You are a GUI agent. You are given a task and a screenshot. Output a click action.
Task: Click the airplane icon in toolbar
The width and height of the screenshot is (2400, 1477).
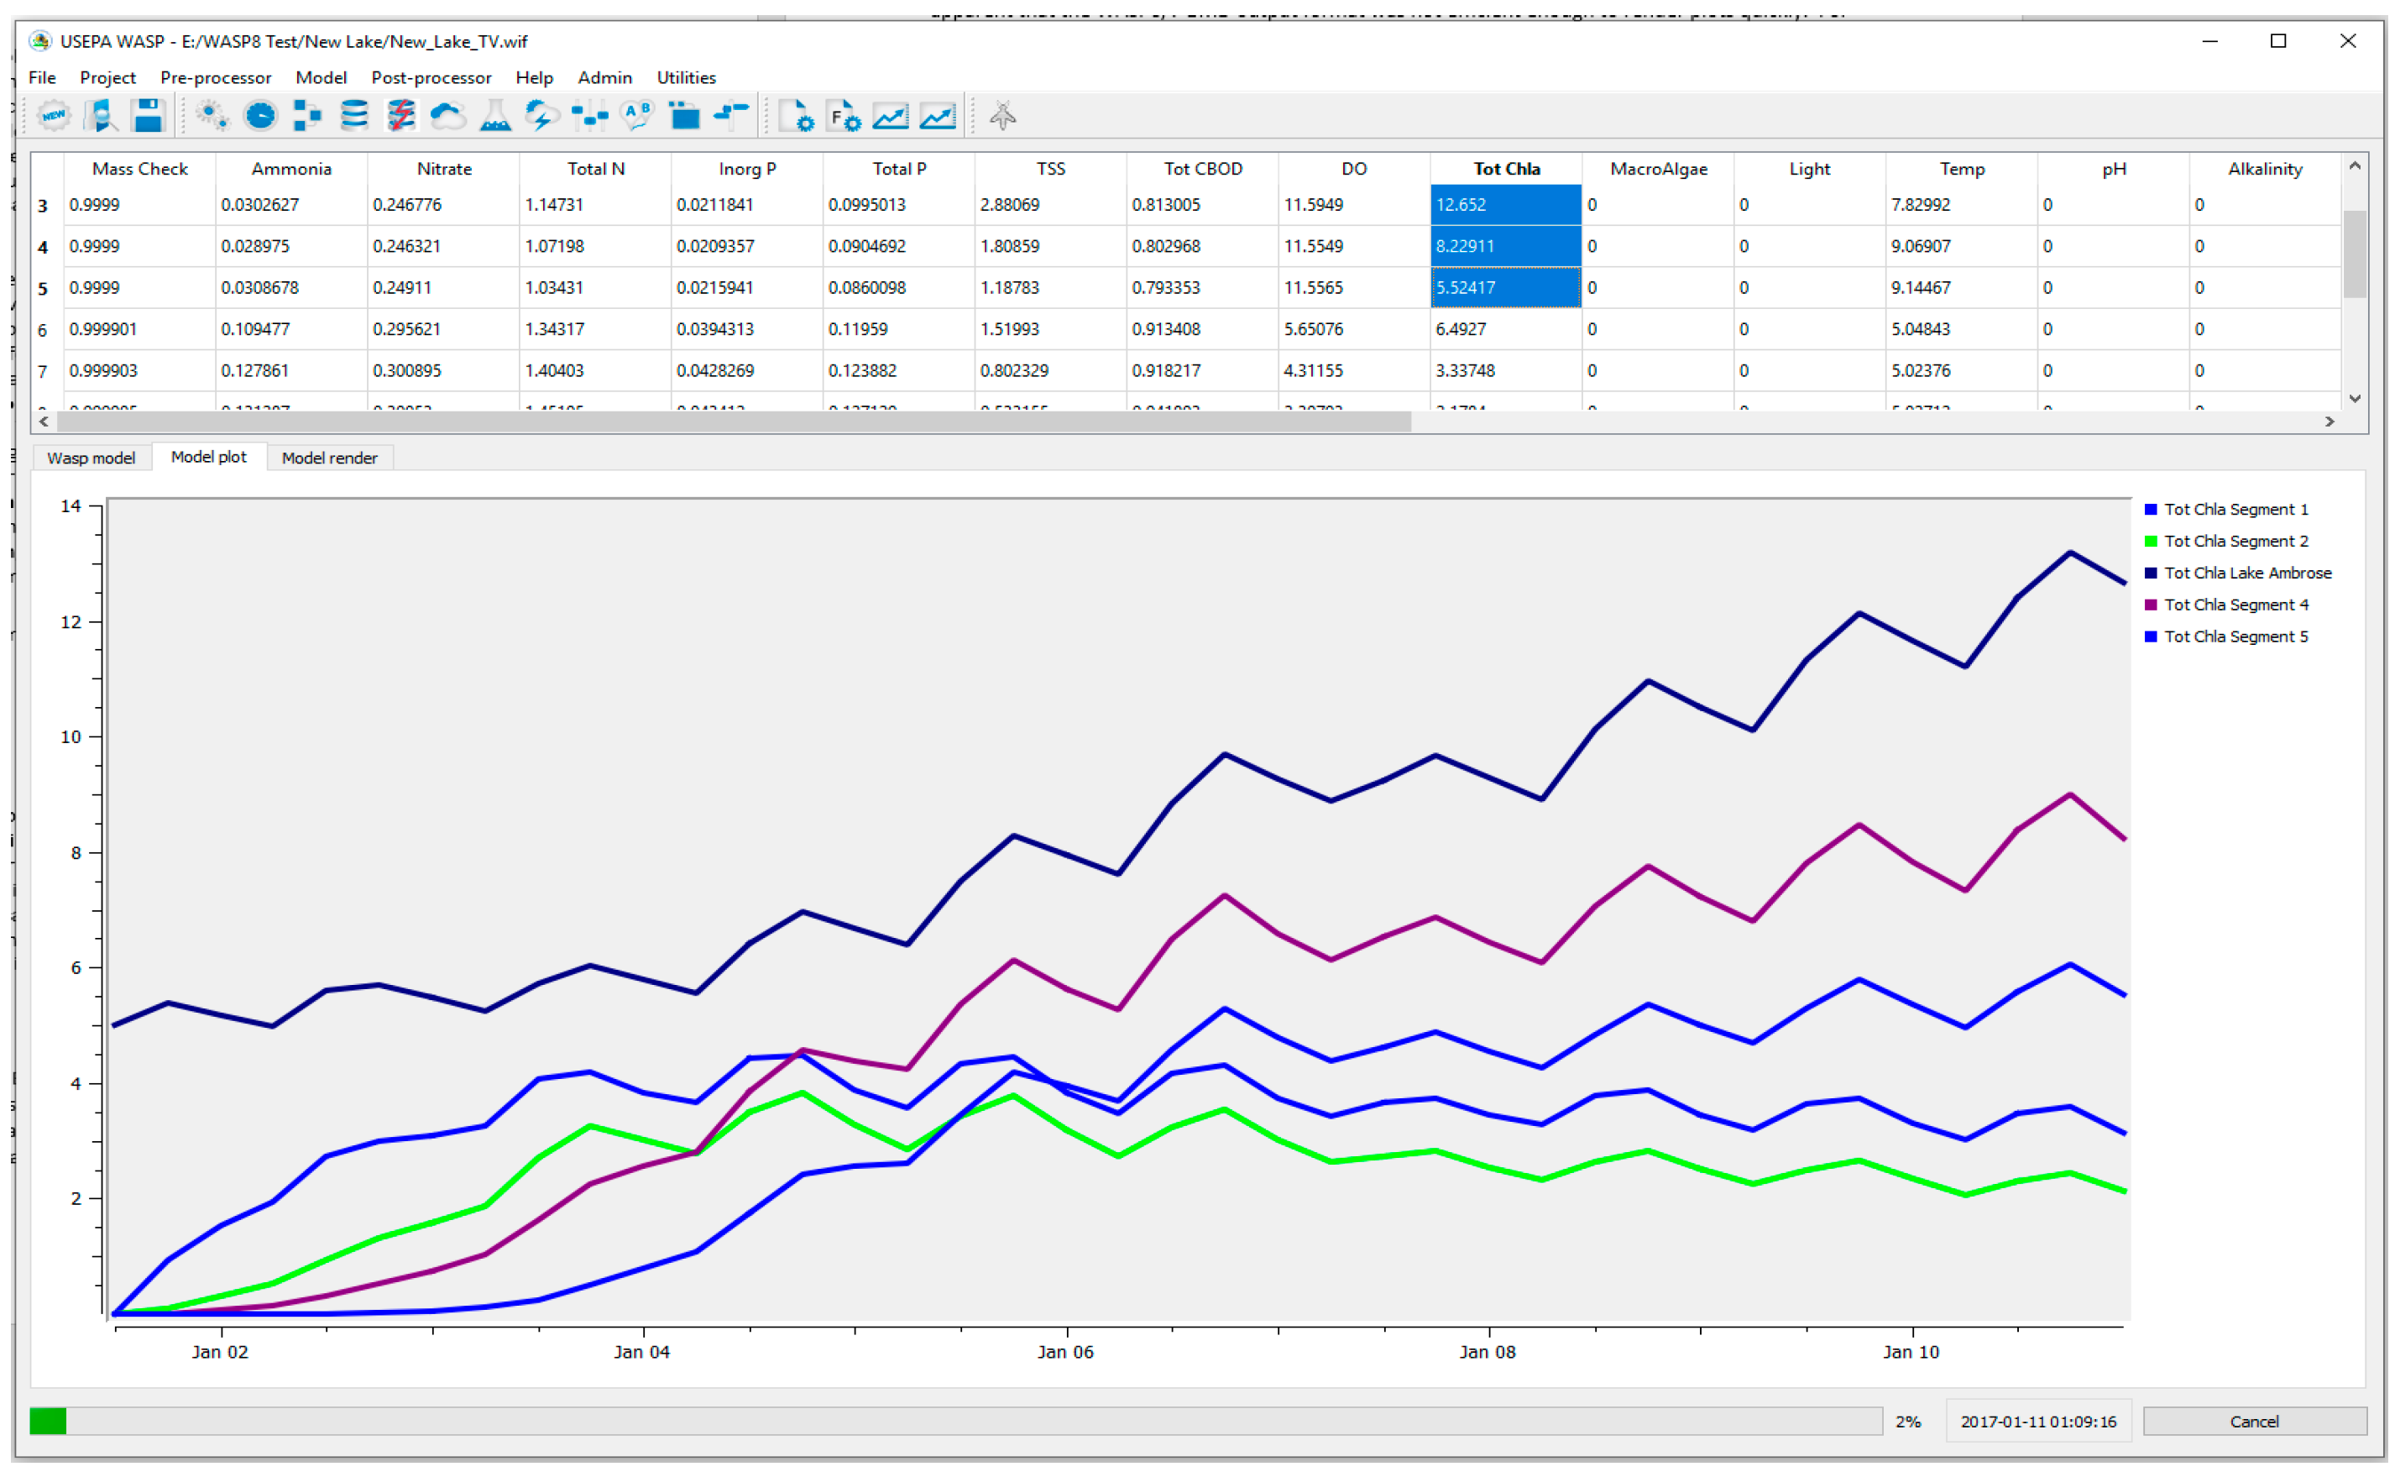click(1003, 116)
